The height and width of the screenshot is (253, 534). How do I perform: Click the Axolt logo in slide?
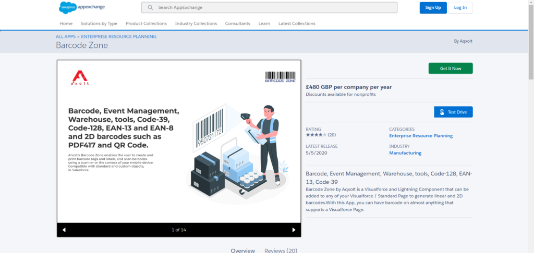80,78
